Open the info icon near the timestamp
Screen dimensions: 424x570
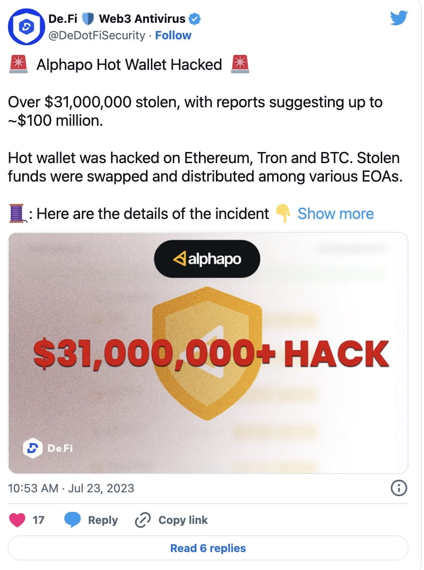(399, 488)
